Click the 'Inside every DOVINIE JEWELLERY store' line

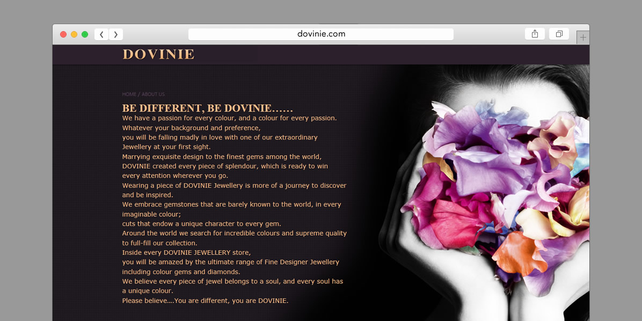tap(186, 252)
